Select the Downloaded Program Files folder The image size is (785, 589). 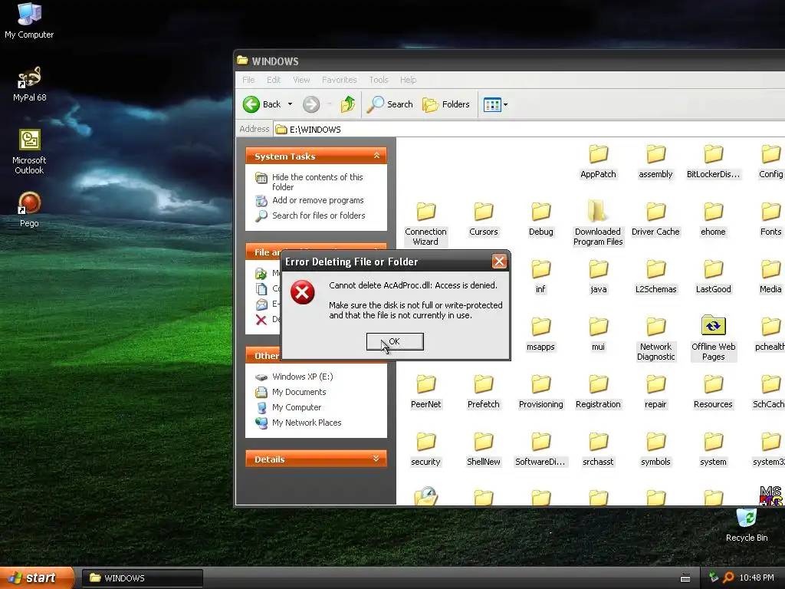coord(598,224)
